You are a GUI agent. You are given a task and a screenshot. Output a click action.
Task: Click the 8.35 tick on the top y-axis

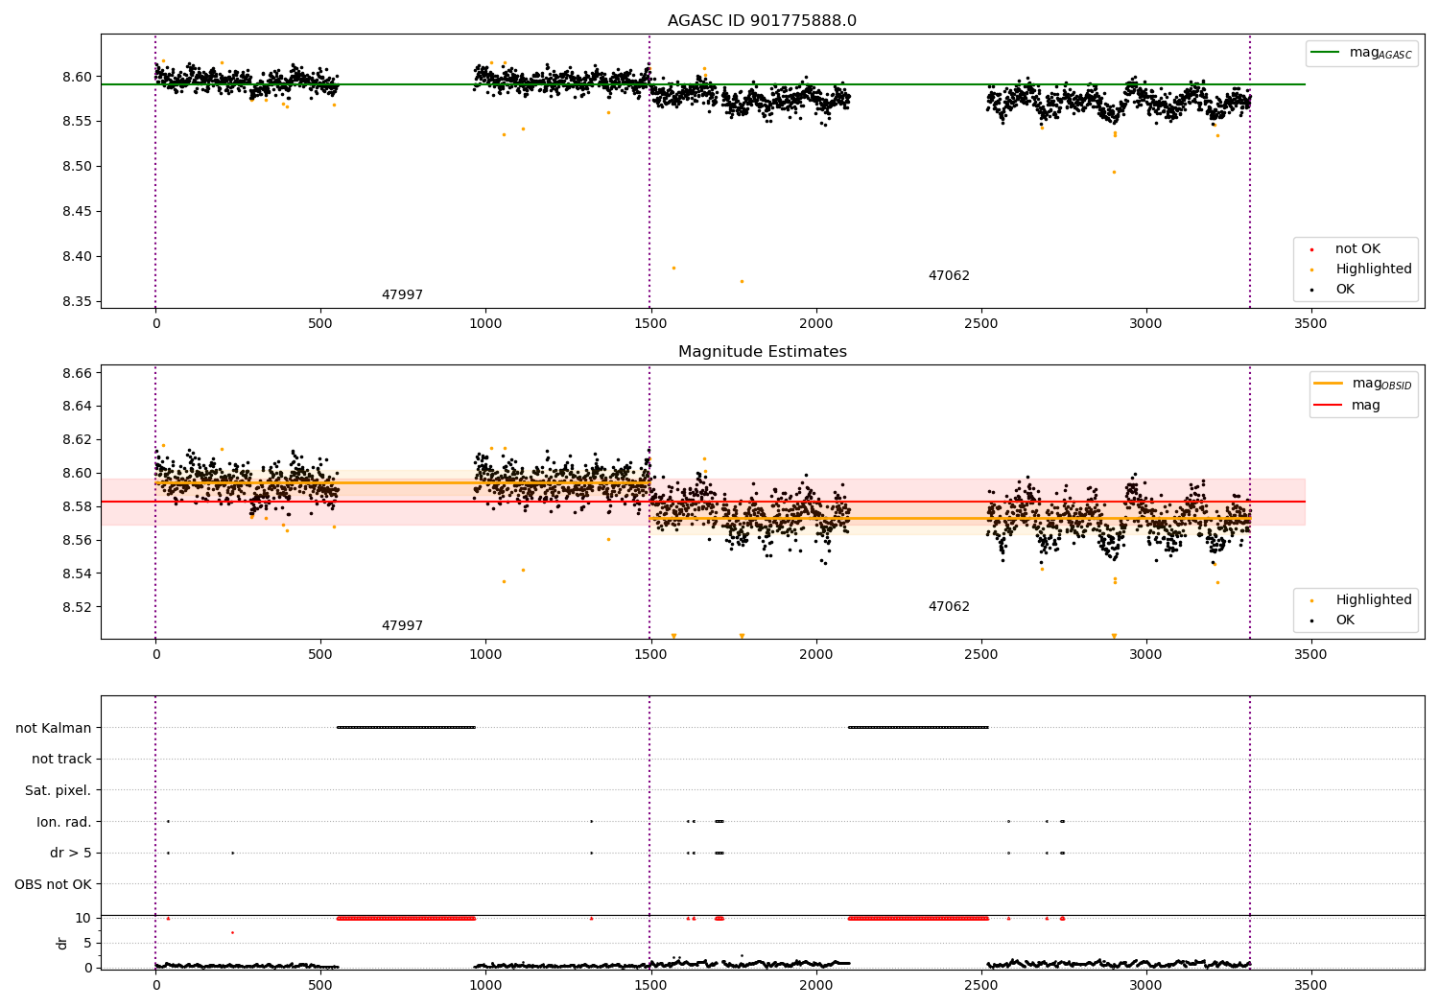[x=79, y=302]
